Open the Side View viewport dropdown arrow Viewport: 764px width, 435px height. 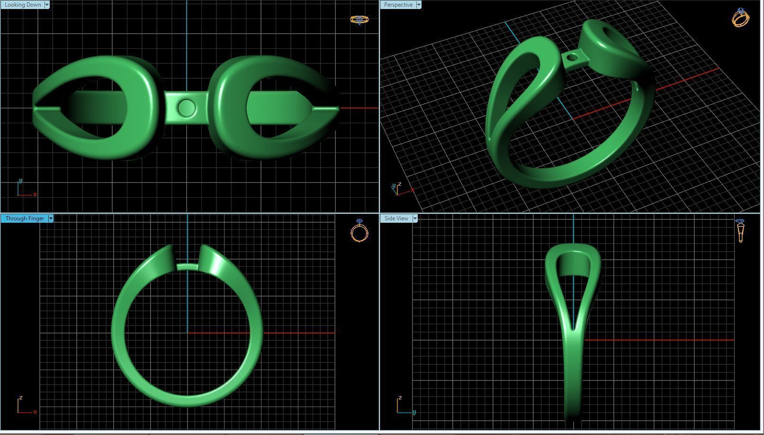[x=415, y=218]
